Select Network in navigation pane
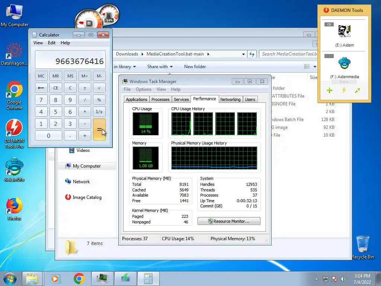The image size is (381, 286). tap(81, 182)
